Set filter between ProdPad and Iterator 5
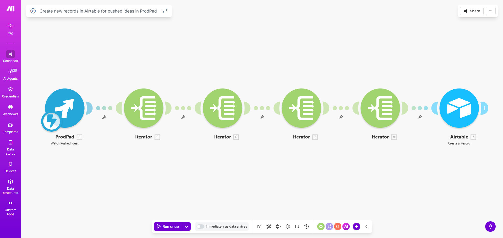The height and width of the screenshot is (238, 503). [x=104, y=117]
